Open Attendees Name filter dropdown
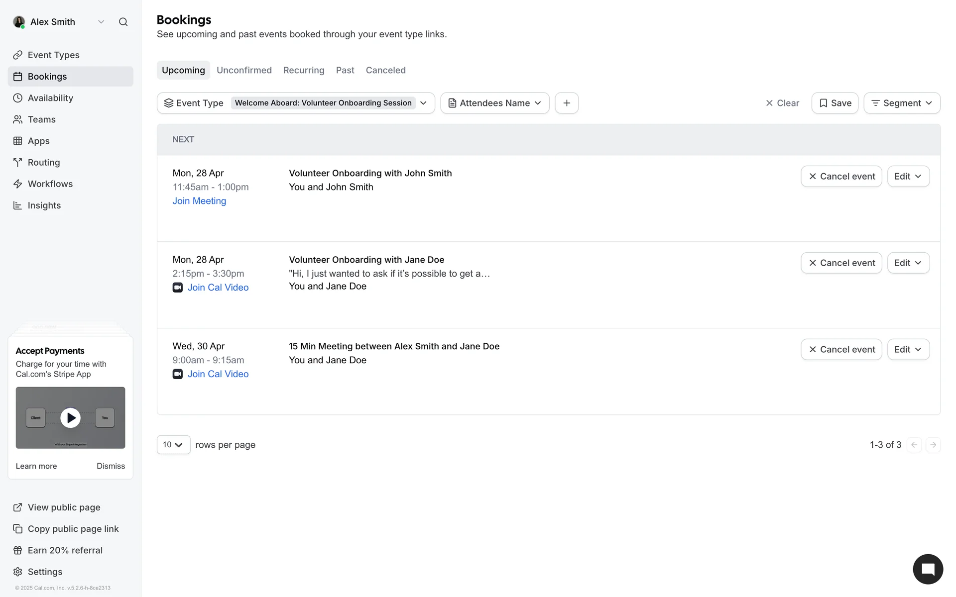The height and width of the screenshot is (597, 956). tap(494, 103)
